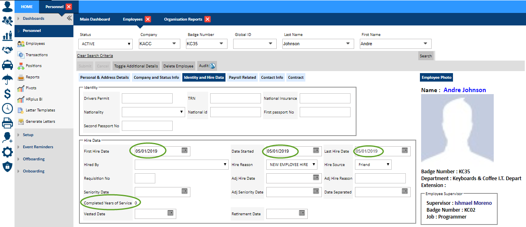Open the printer icon in left rail
Image resolution: width=526 pixels, height=227 pixels.
point(7,123)
